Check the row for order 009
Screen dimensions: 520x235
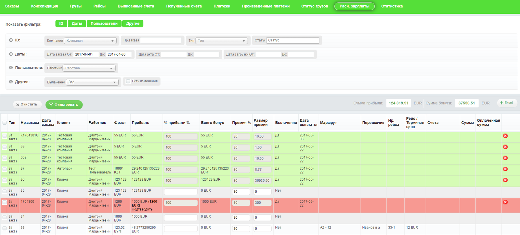pyautogui.click(x=5, y=158)
